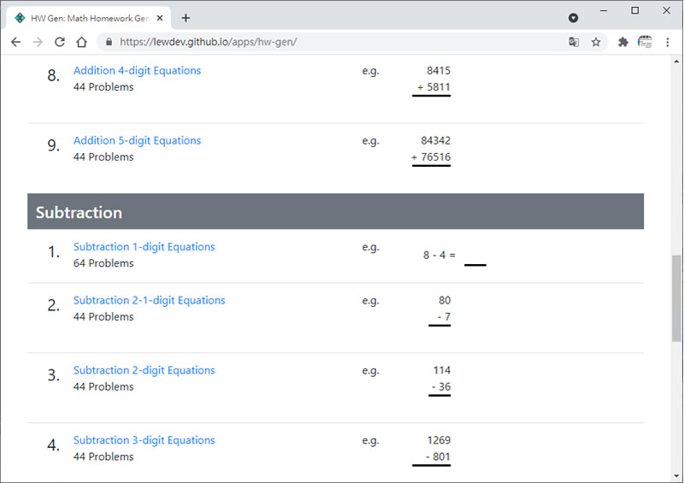Viewport: 684px width, 483px height.
Task: Go to the browser home page icon
Action: (81, 42)
